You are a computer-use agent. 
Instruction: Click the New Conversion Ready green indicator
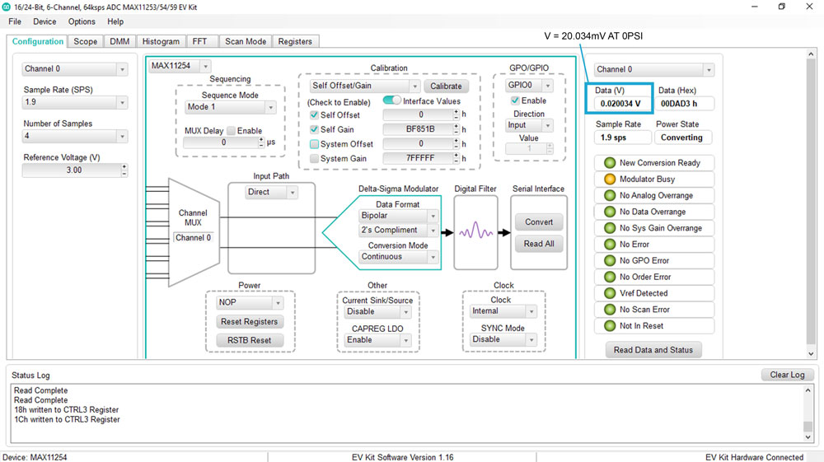[x=611, y=163]
